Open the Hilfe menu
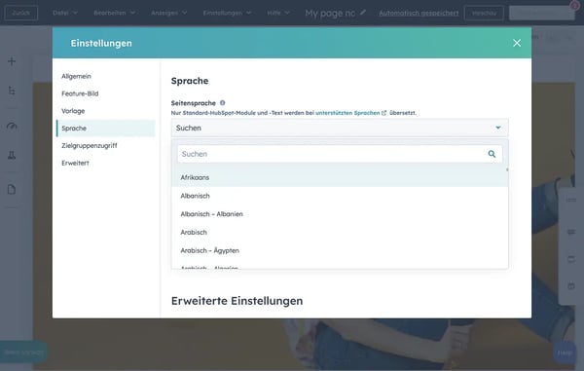 pyautogui.click(x=277, y=13)
